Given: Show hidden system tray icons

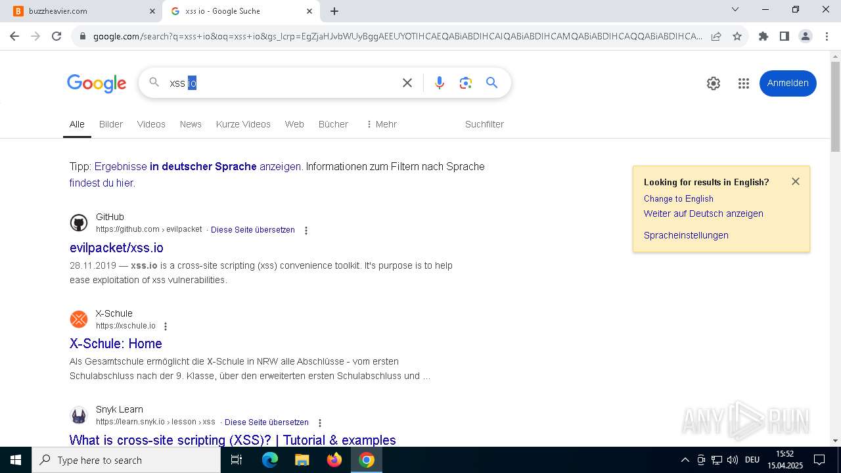Looking at the screenshot, I should pos(685,460).
